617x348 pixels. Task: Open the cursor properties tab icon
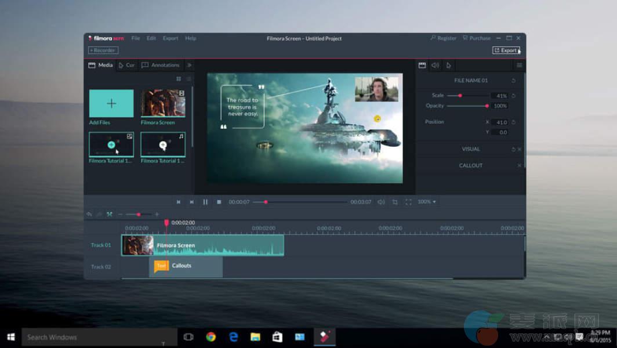pyautogui.click(x=449, y=66)
